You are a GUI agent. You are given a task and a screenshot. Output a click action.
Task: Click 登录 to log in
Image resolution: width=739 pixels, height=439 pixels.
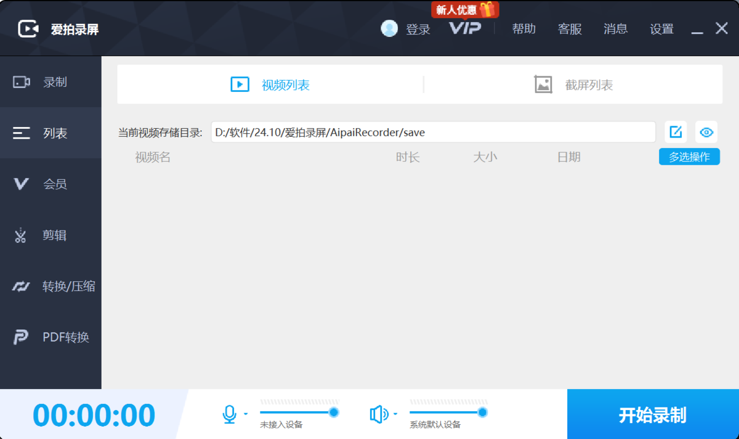pyautogui.click(x=419, y=29)
